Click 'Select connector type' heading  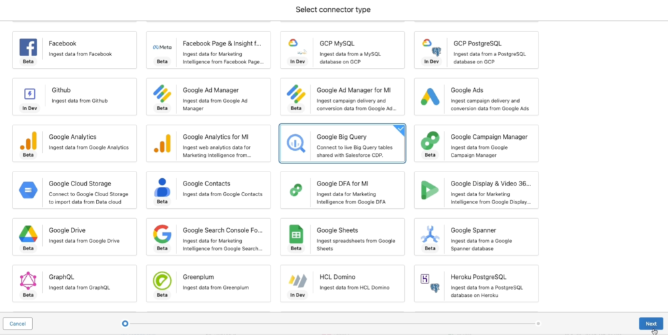[333, 9]
